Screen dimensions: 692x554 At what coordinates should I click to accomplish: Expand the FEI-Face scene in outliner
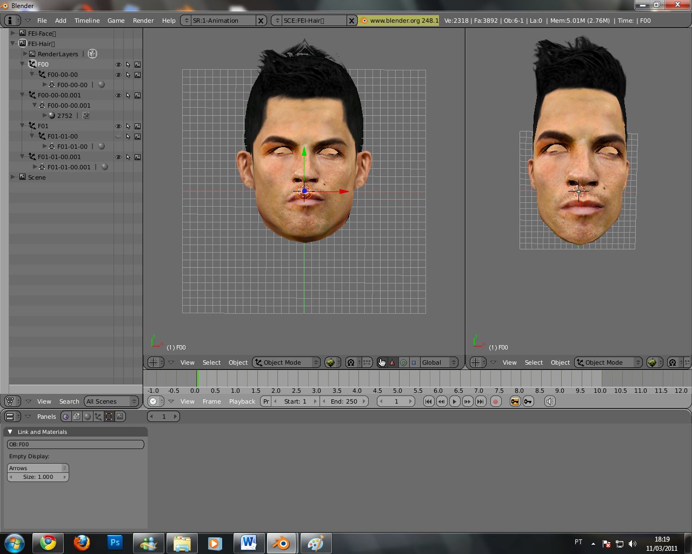[x=13, y=34]
